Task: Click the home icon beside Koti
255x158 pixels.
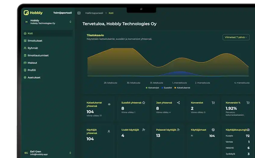Action: [25, 33]
